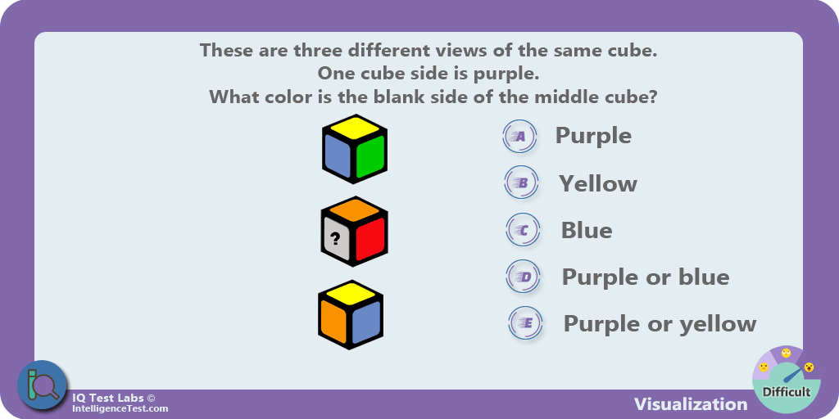Click the green face of top cube
This screenshot has height=419, width=839.
(x=370, y=156)
